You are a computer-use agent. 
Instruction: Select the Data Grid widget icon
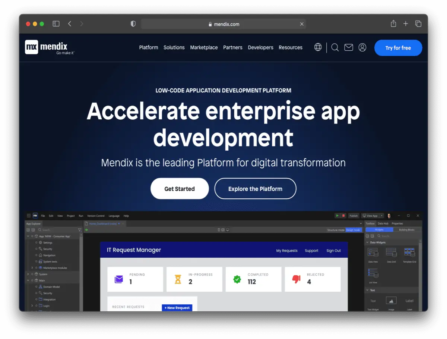pyautogui.click(x=391, y=253)
